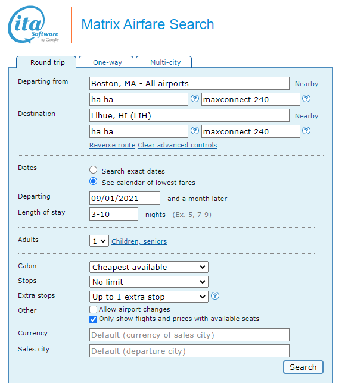Click the Departing date input field

[x=125, y=198]
